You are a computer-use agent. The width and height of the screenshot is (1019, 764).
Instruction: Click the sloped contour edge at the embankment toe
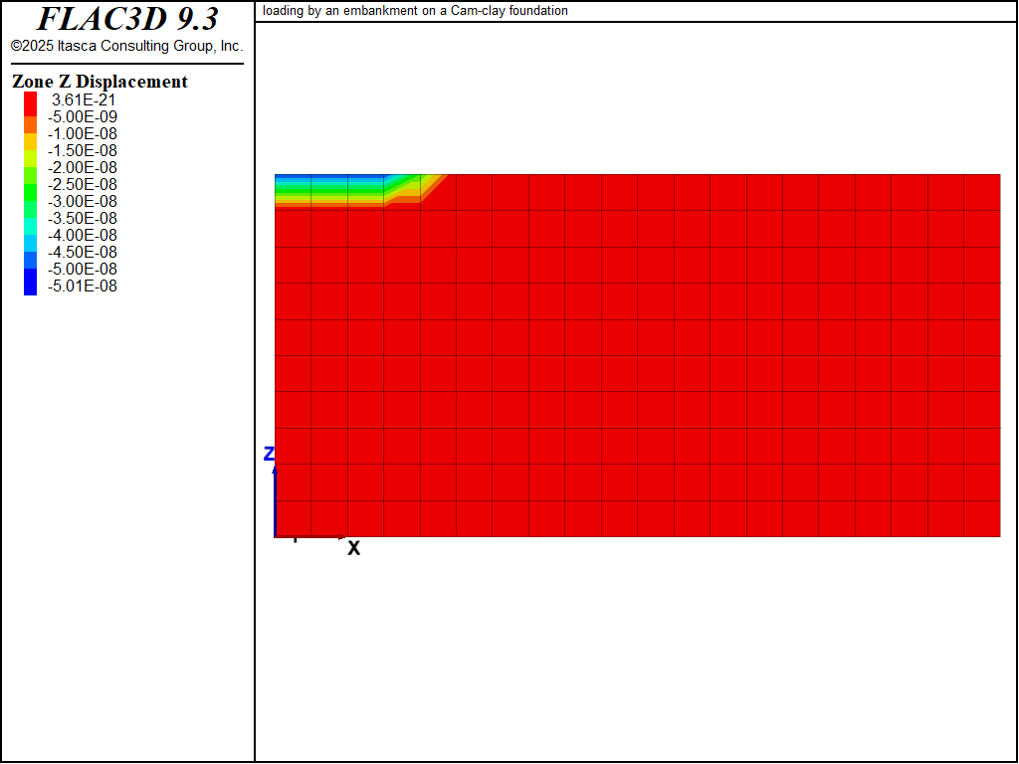click(428, 189)
